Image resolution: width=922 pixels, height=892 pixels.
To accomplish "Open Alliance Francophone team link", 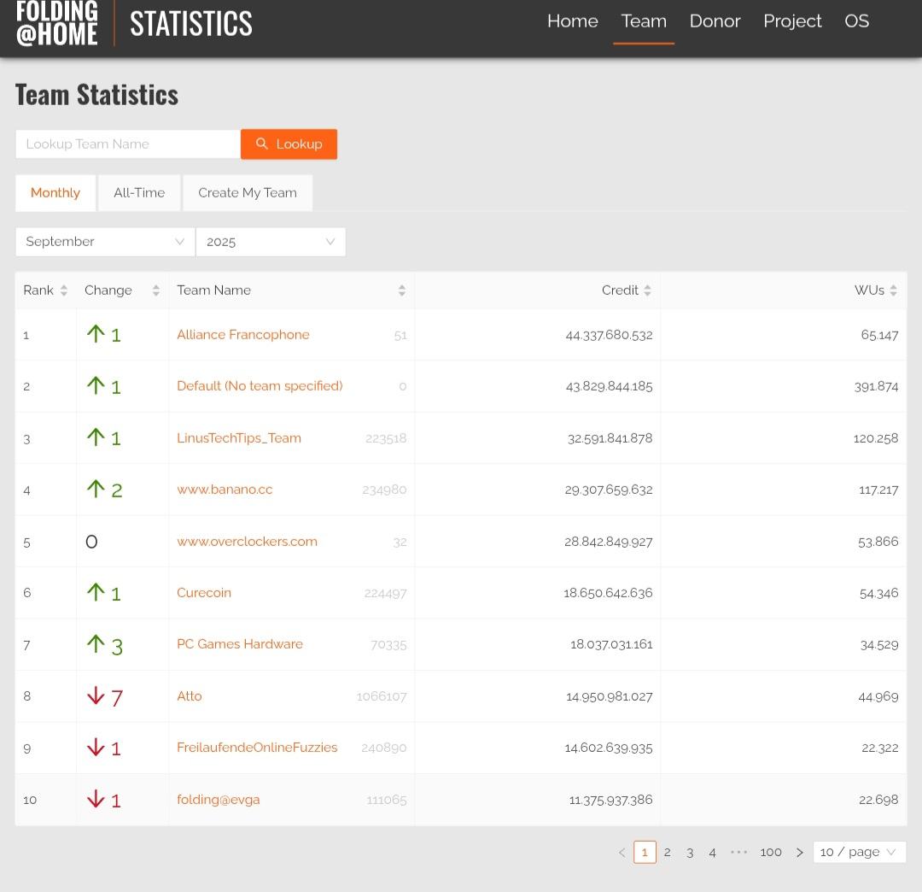I will [242, 335].
